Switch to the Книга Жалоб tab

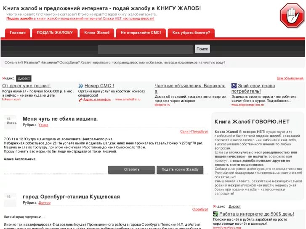97,33
